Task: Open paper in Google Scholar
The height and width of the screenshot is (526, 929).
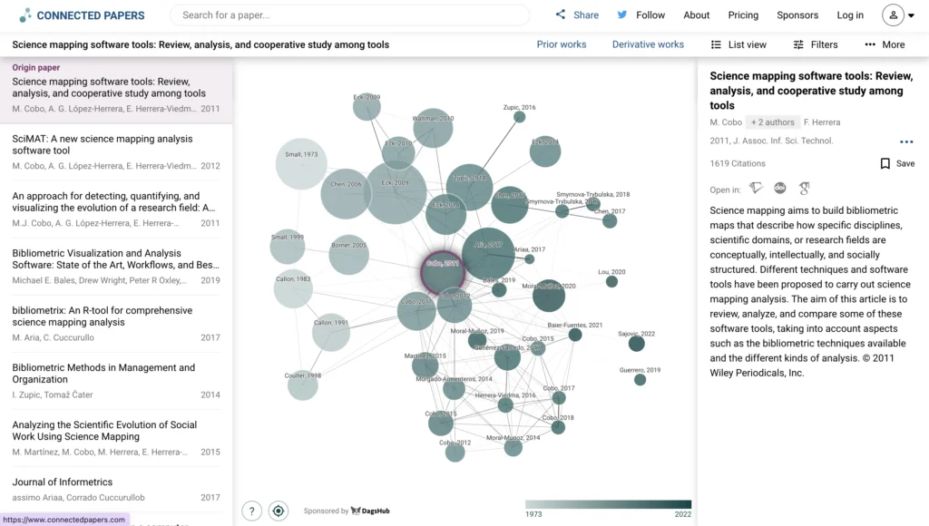Action: (x=803, y=189)
